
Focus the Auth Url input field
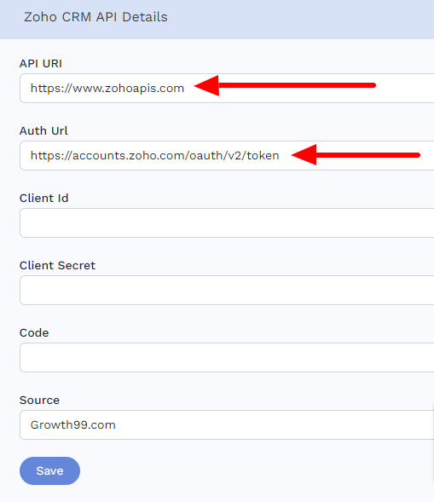coord(227,156)
